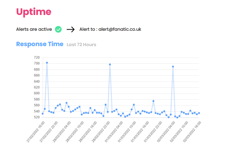
Task: Click the 27/02/2022 16:00 axis label
Action: pyautogui.click(x=36, y=132)
